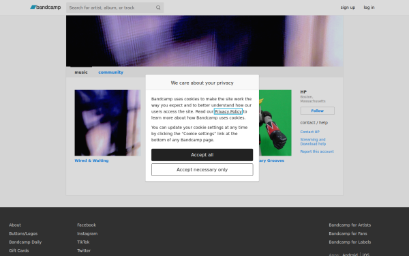Viewport: 409px width, 256px height.
Task: Open the log in link
Action: click(369, 8)
